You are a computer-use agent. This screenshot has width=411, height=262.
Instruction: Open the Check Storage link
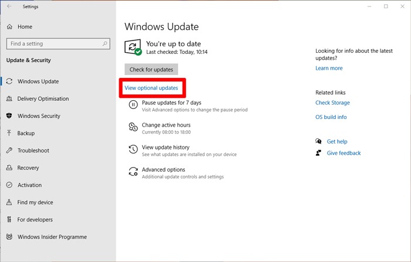[x=333, y=103]
